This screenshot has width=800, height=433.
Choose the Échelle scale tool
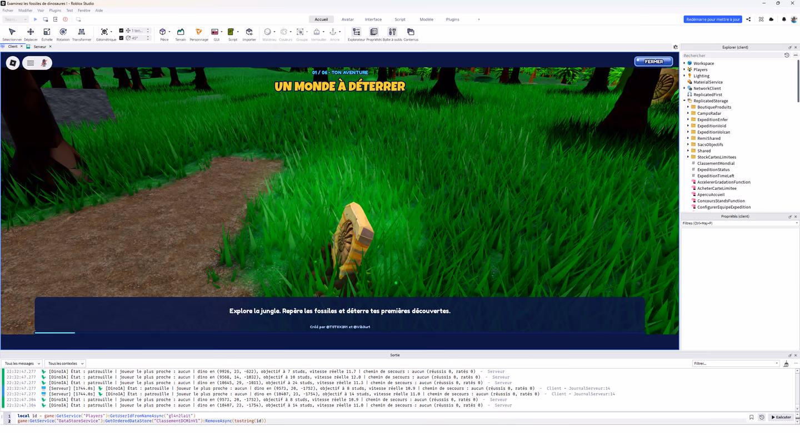click(x=47, y=34)
